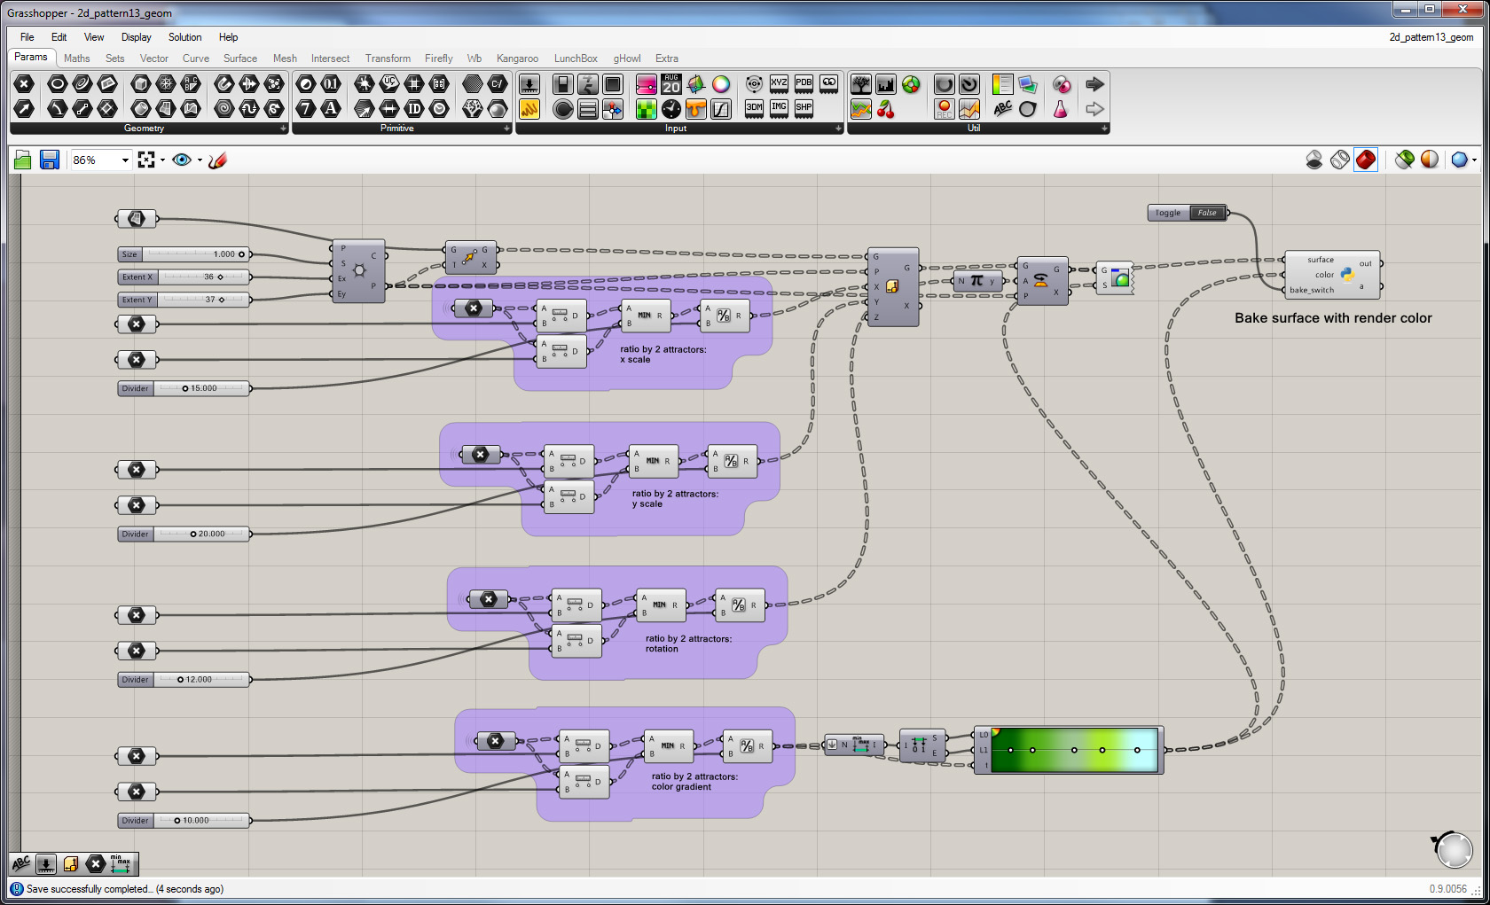
Task: Click the 2d_pattern13_geom document name button
Action: click(x=1431, y=37)
